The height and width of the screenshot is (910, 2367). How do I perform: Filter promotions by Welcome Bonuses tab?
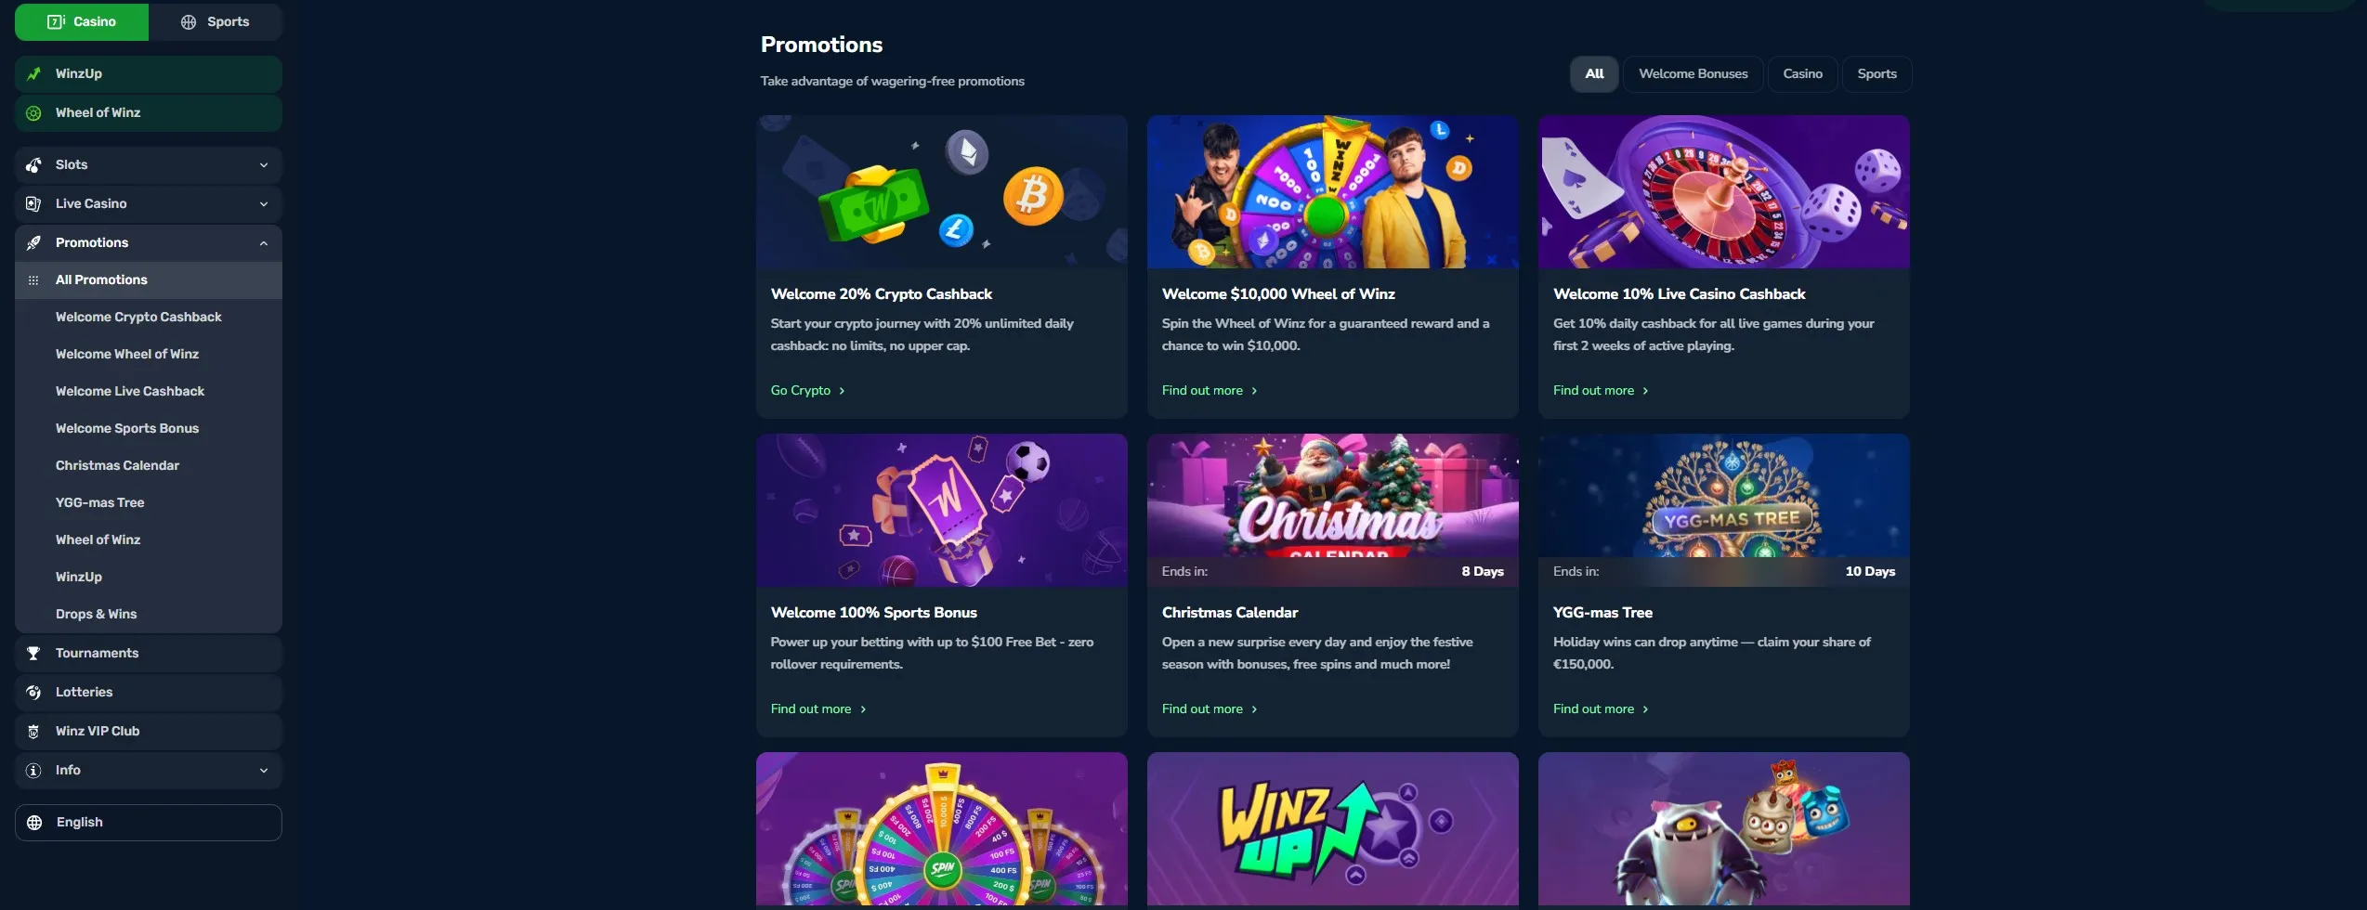[1693, 74]
